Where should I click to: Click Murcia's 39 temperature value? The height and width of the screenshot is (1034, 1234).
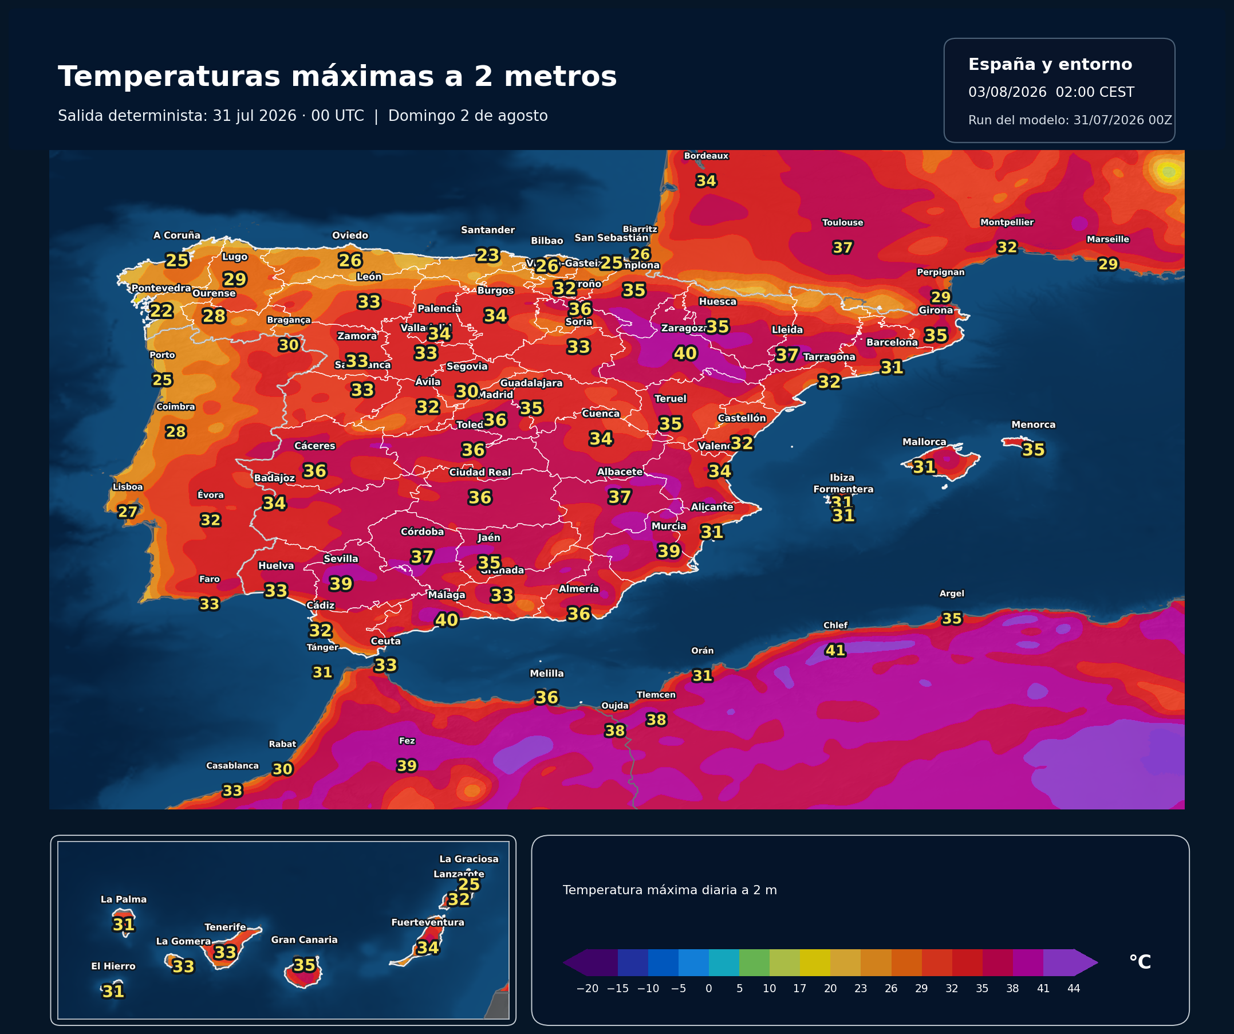pos(669,552)
